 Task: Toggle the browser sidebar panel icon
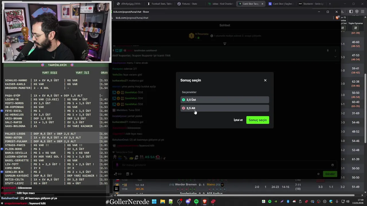tap(351, 11)
